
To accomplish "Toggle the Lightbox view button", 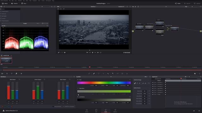I will (x=197, y=3).
